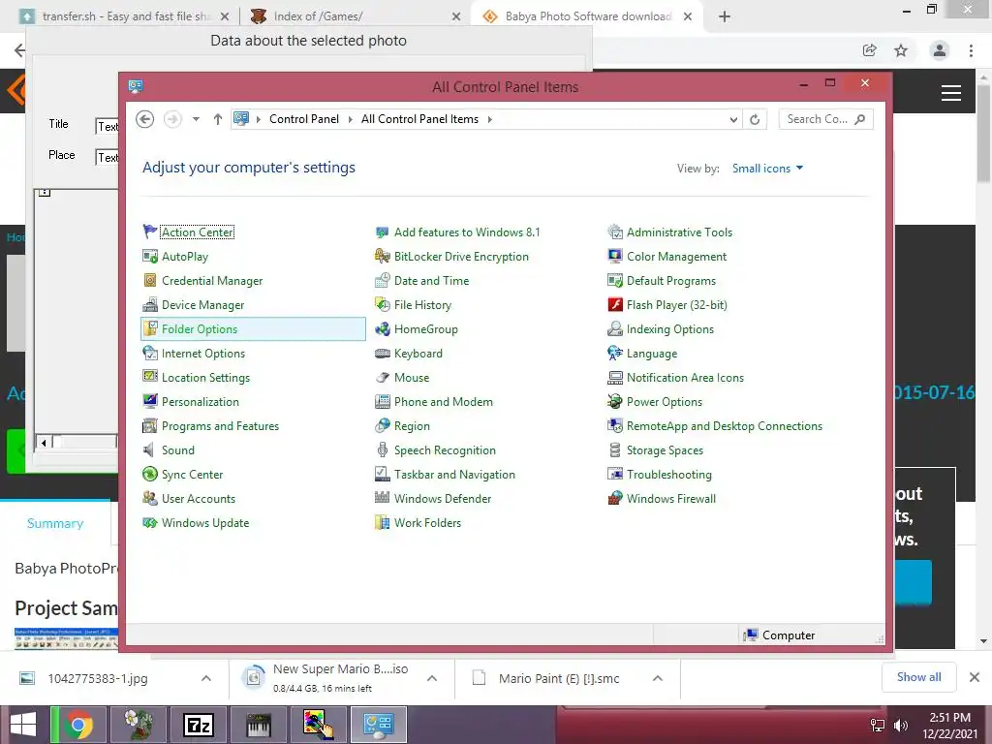Open Folder Options icon

point(150,329)
